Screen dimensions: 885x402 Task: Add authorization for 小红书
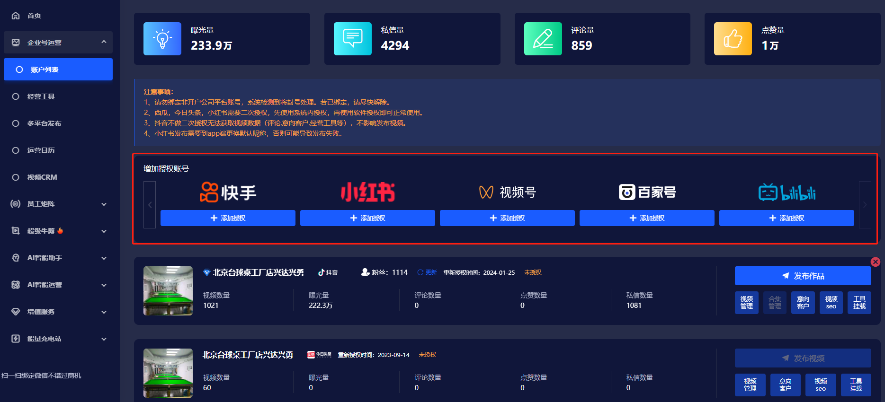coord(367,218)
